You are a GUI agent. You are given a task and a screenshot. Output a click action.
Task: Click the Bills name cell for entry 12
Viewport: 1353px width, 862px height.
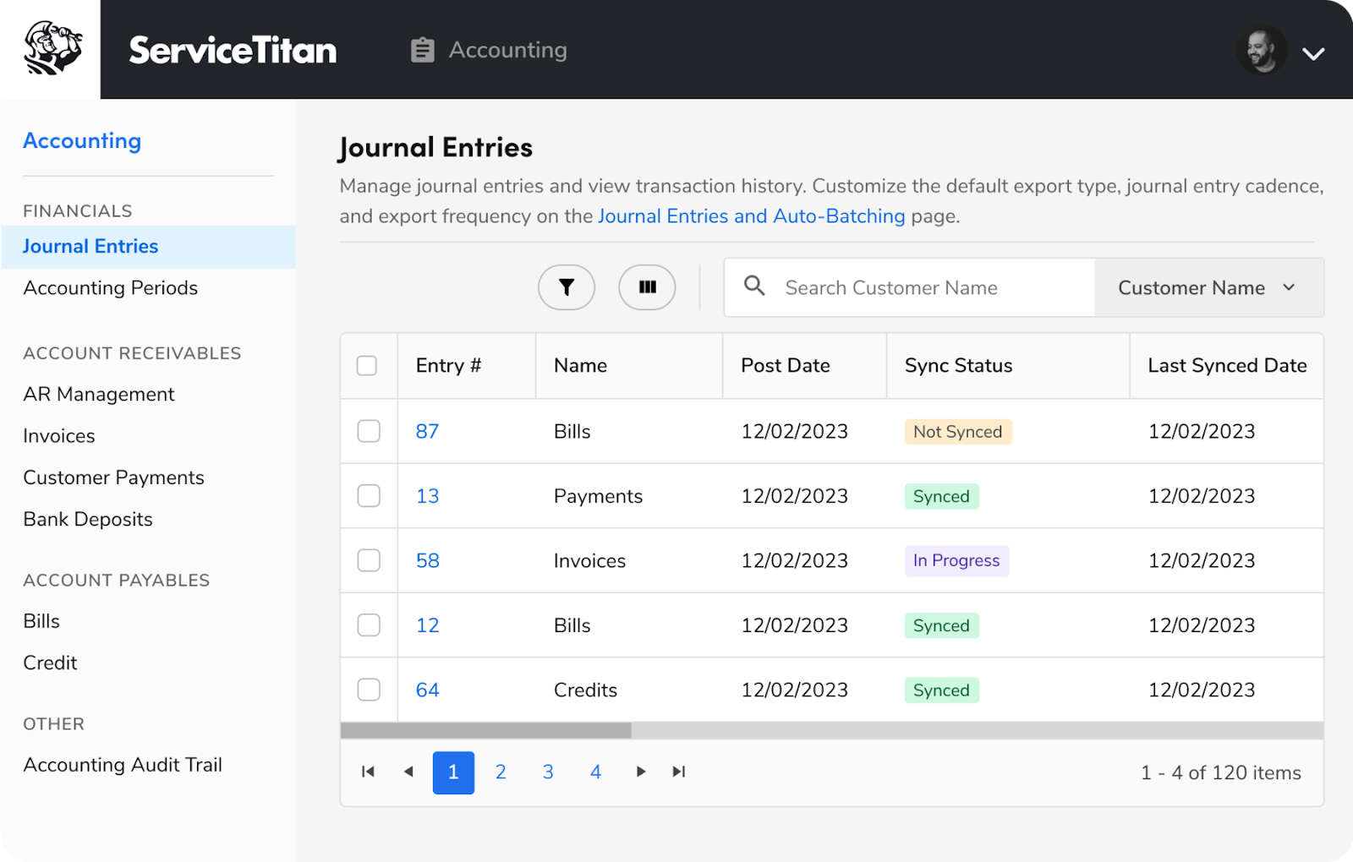coord(572,625)
